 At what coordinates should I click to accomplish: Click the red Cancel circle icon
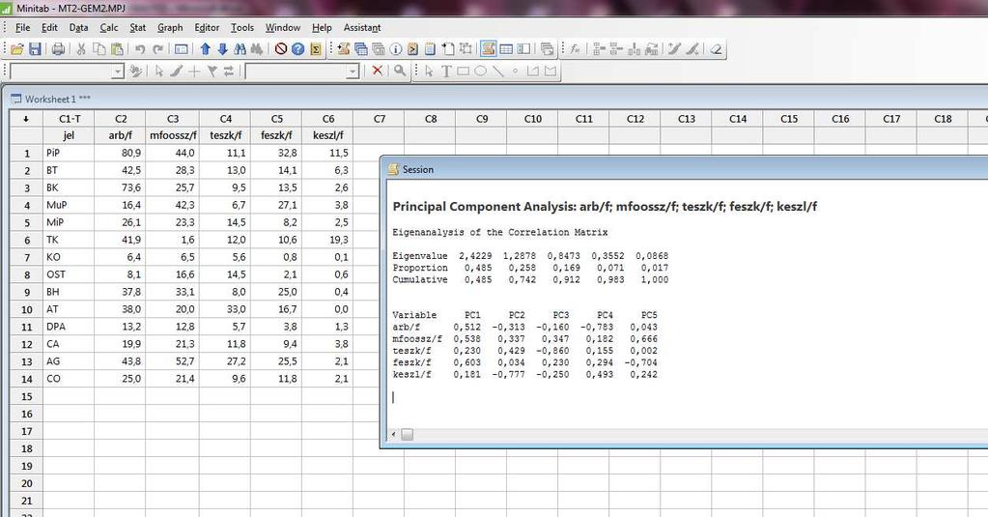click(281, 49)
